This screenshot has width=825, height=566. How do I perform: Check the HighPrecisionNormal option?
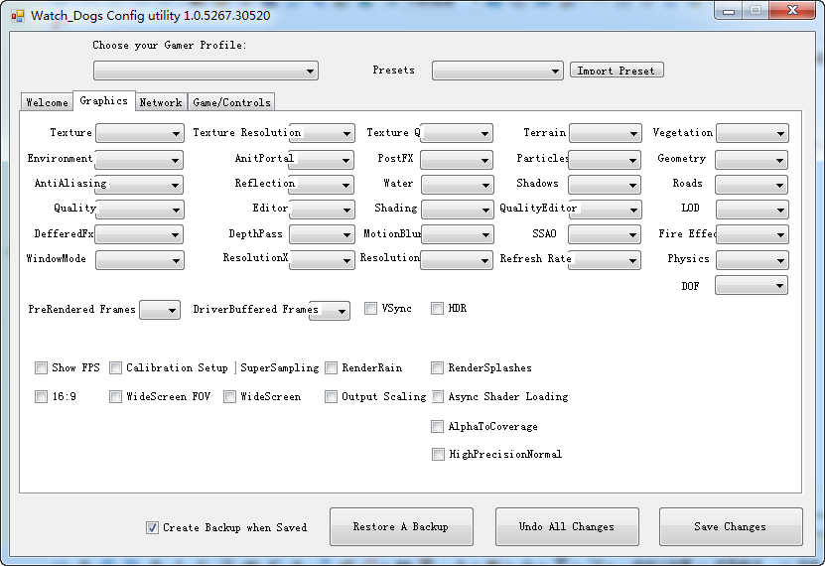click(x=438, y=454)
